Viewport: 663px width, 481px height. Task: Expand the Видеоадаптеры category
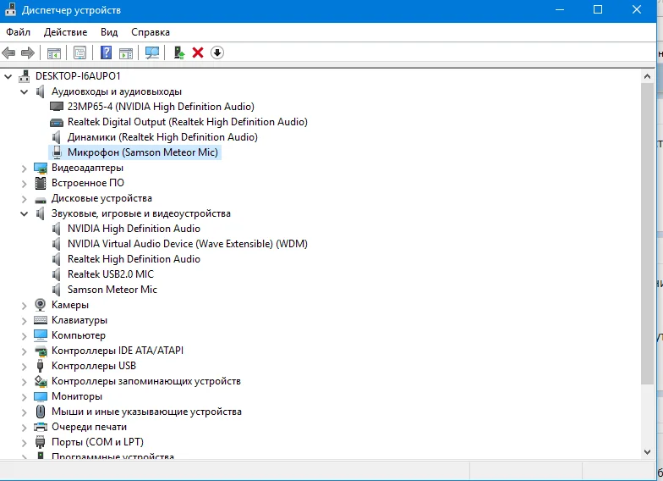click(25, 168)
